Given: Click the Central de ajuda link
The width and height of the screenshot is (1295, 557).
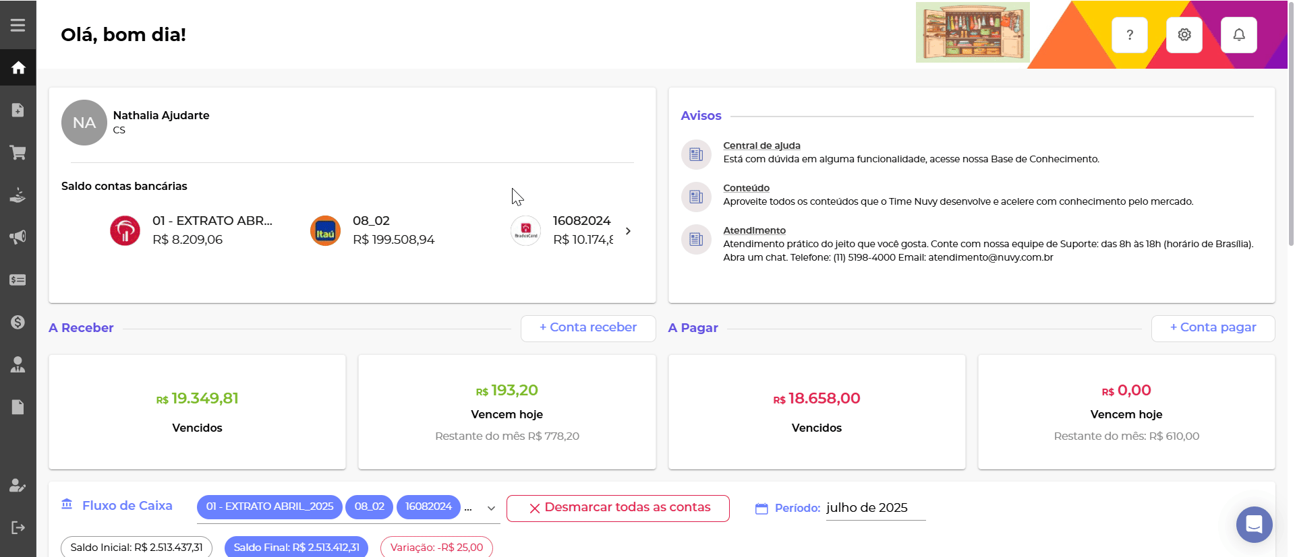Looking at the screenshot, I should pos(761,145).
